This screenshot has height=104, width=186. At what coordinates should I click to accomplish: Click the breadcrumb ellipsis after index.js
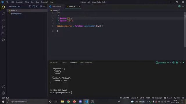tap(61, 10)
